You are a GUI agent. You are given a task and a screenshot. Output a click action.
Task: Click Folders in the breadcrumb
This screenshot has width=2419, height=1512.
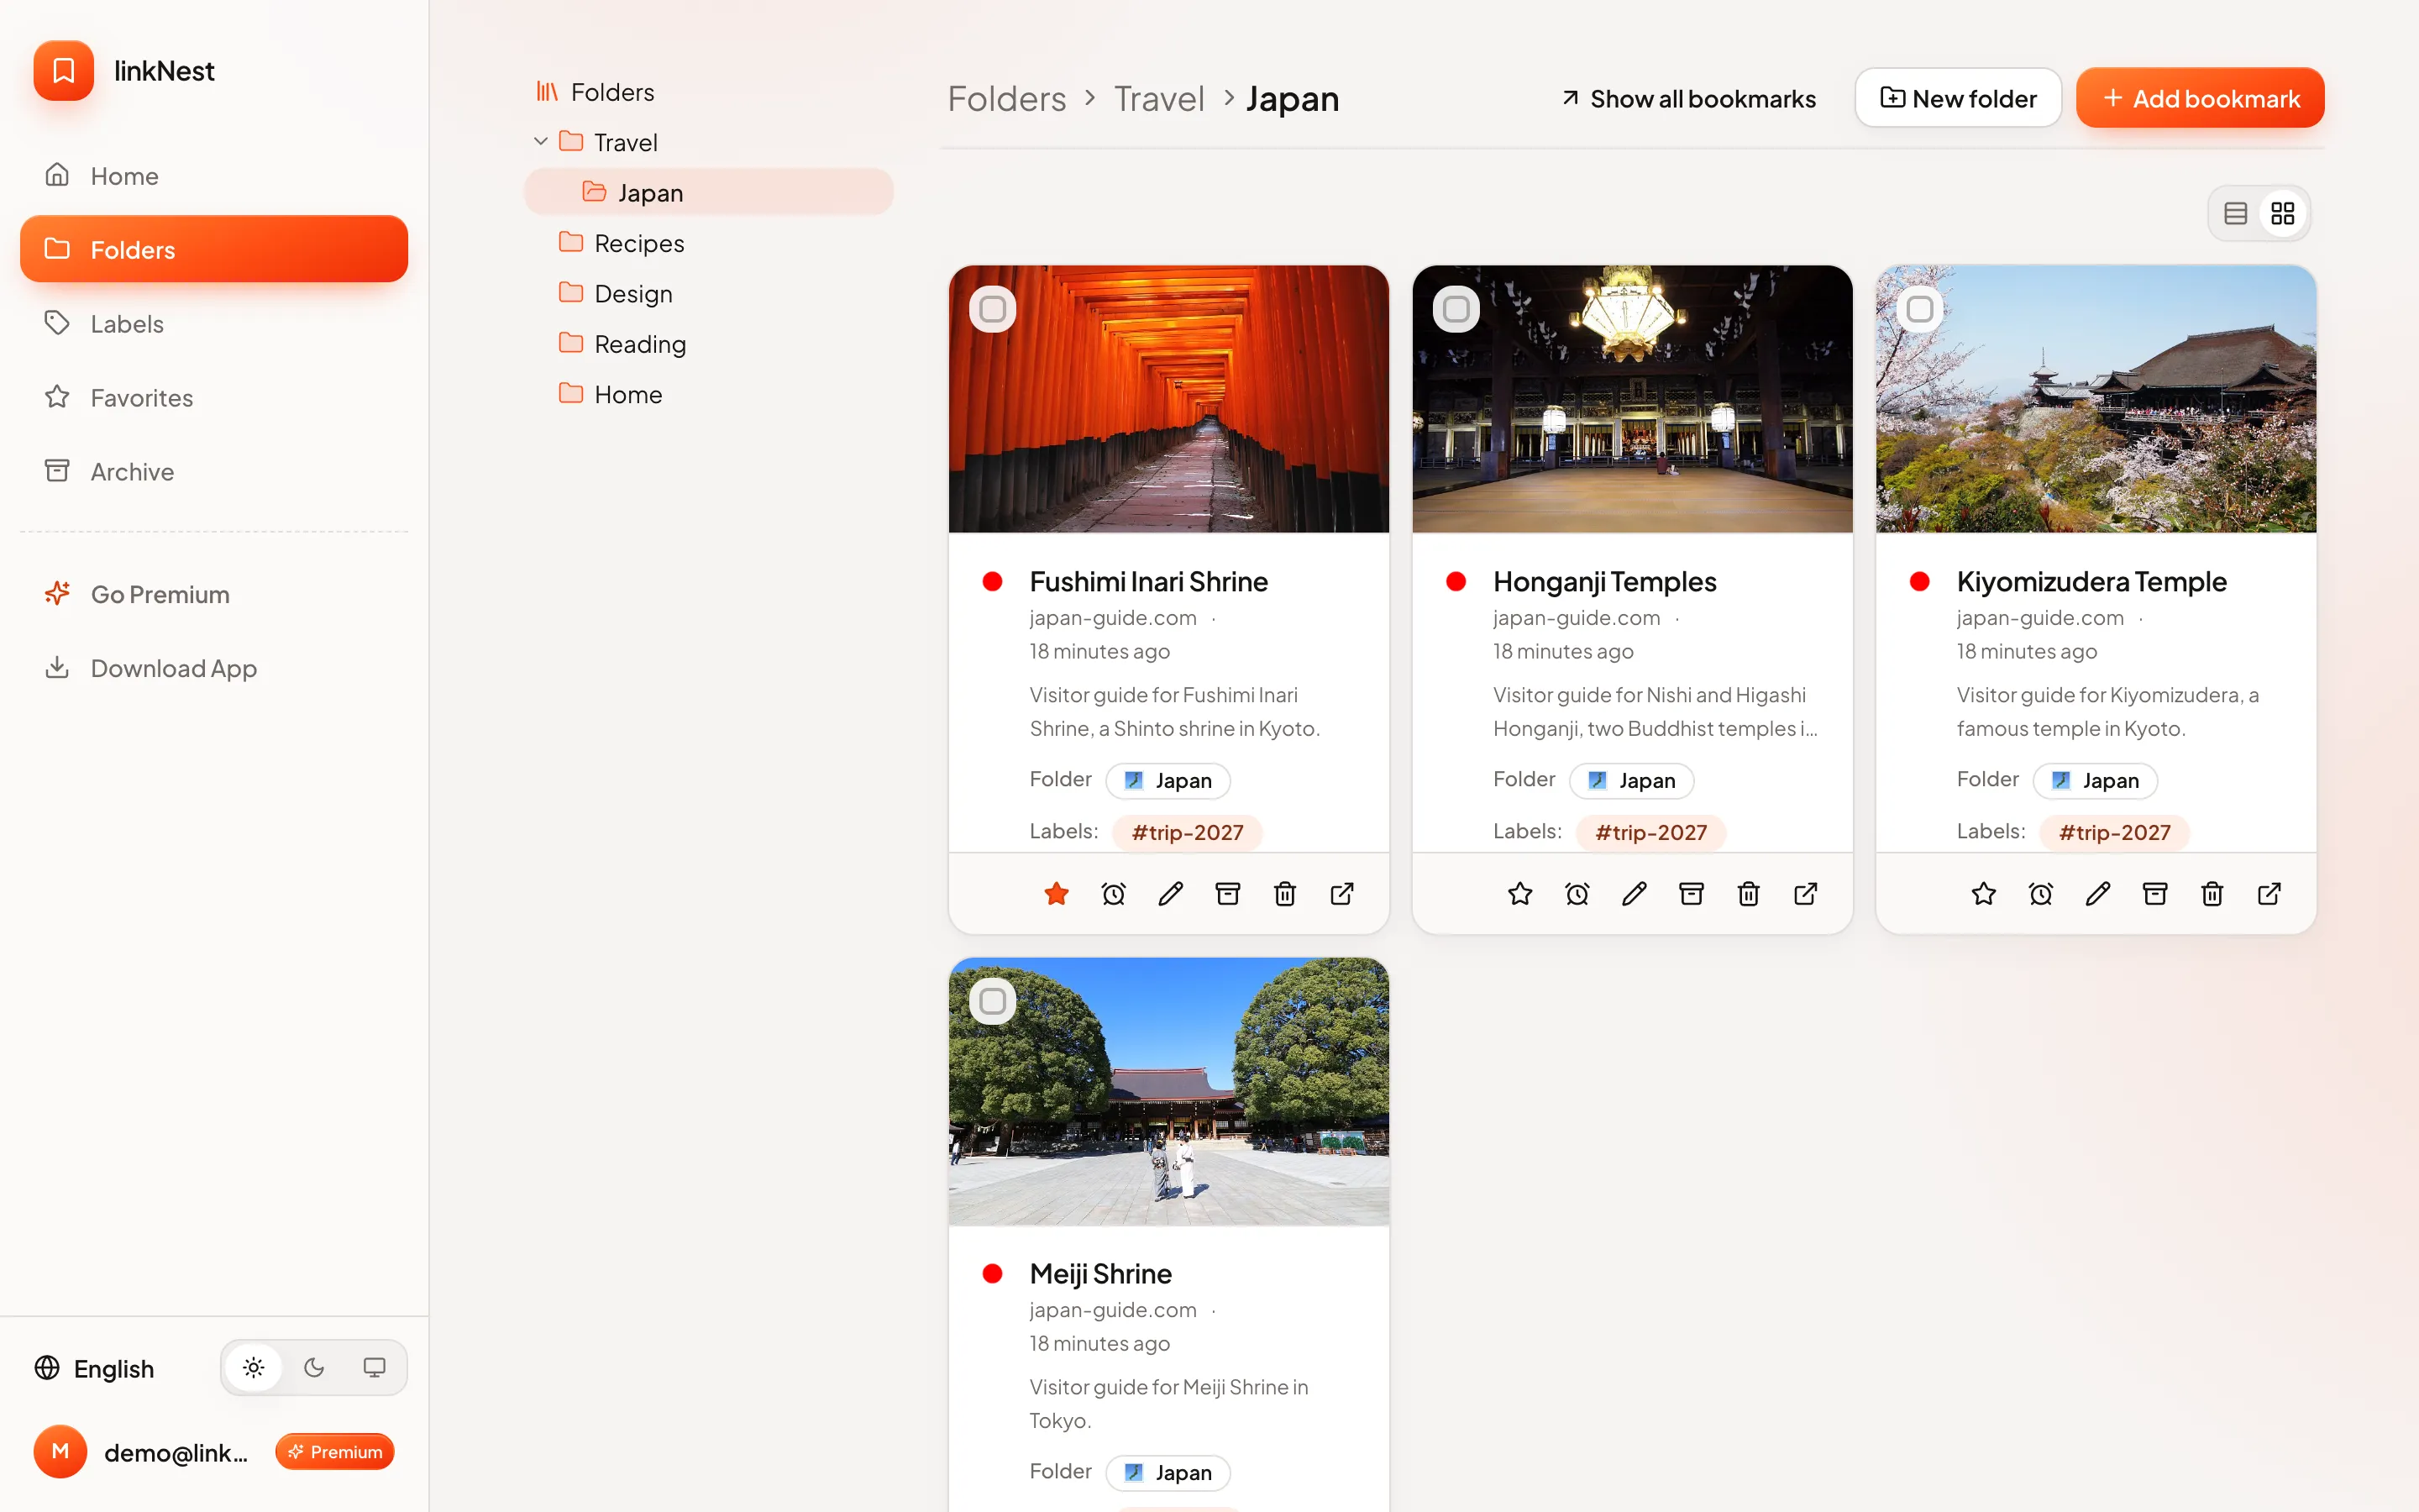(x=1006, y=98)
